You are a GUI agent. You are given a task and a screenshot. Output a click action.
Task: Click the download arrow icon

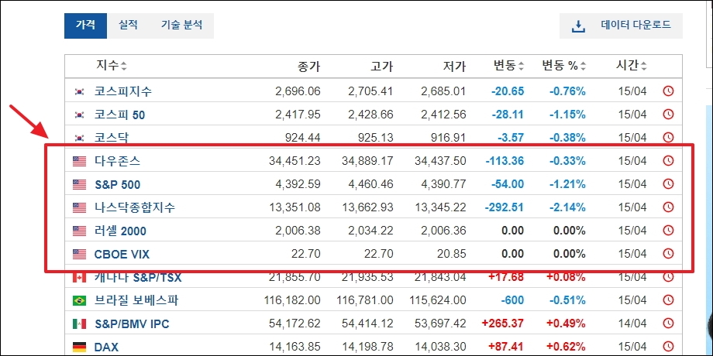578,26
